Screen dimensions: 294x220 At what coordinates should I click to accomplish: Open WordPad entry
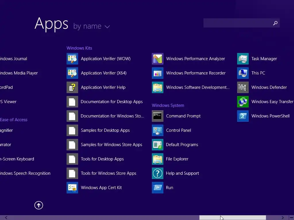pyautogui.click(x=6, y=87)
